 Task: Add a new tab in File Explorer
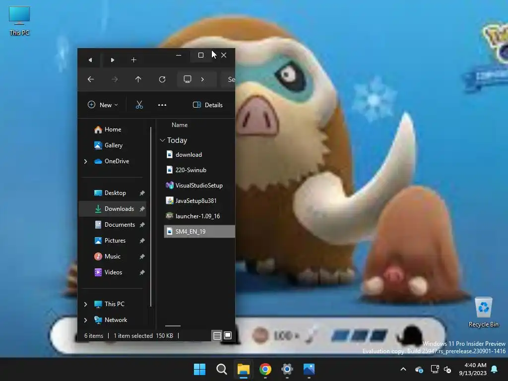point(134,60)
